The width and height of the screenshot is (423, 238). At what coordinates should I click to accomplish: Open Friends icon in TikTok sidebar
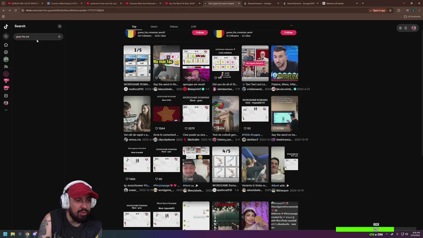(6, 67)
